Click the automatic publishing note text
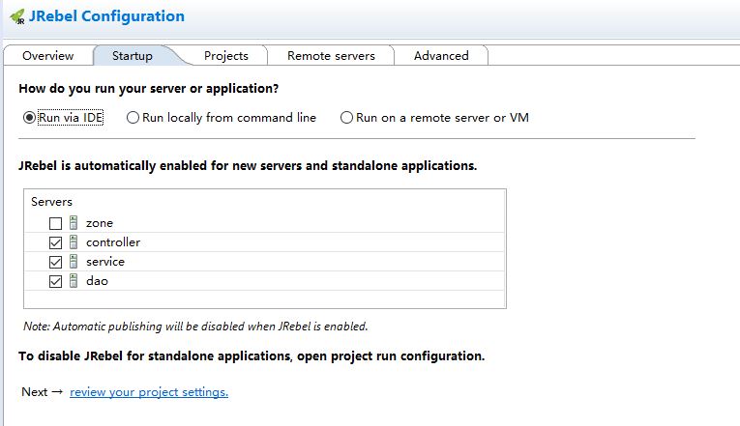The image size is (740, 426). point(195,327)
